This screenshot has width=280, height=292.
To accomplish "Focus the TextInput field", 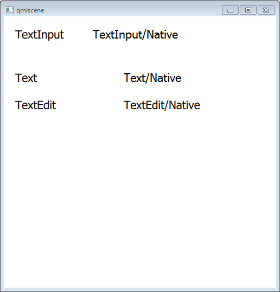I will click(40, 35).
